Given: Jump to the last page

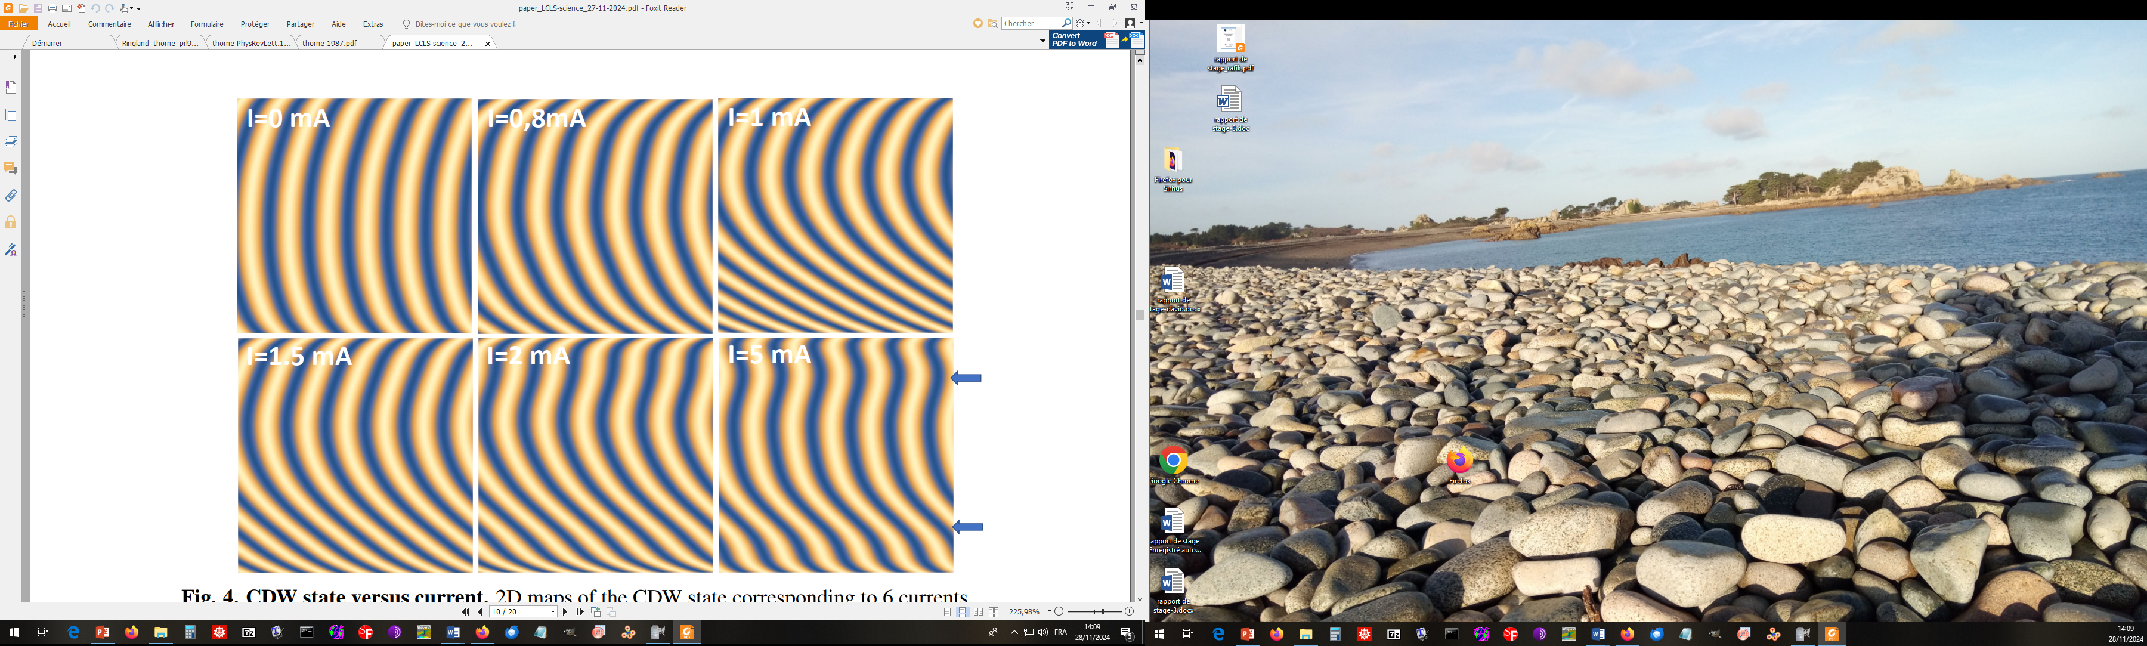Looking at the screenshot, I should click(580, 612).
